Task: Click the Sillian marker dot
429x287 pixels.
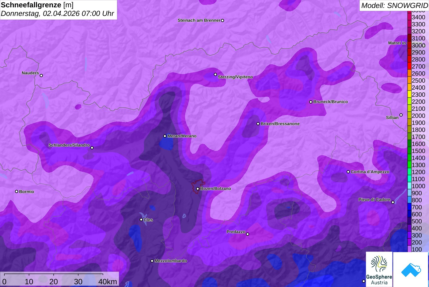Action: pyautogui.click(x=401, y=115)
